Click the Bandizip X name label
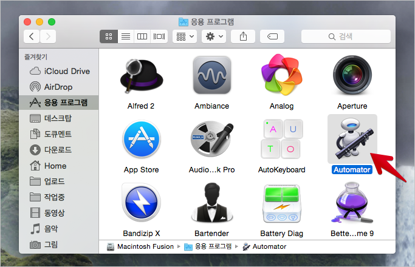The height and width of the screenshot is (267, 415). pos(142,234)
